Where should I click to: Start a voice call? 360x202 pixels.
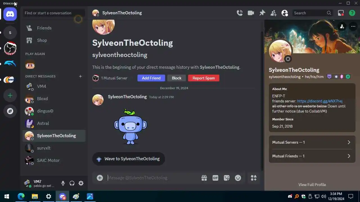click(x=240, y=13)
